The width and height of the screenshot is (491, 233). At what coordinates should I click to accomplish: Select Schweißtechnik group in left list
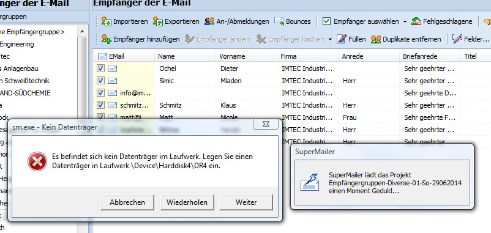(x=24, y=81)
